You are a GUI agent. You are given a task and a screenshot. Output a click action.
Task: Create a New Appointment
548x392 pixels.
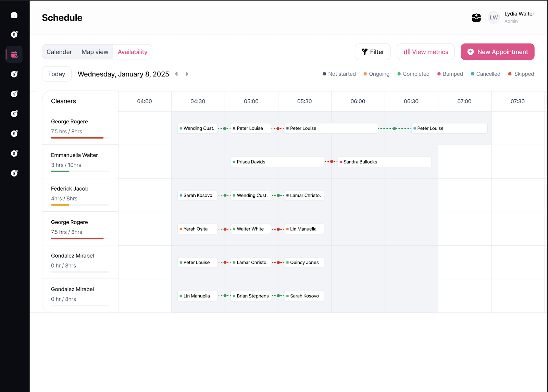[x=497, y=52]
